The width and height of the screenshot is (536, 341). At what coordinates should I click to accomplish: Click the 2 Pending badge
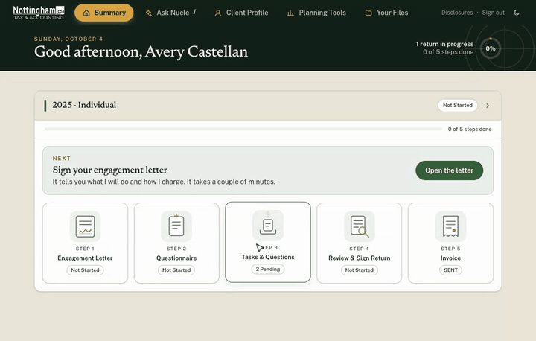tap(268, 270)
